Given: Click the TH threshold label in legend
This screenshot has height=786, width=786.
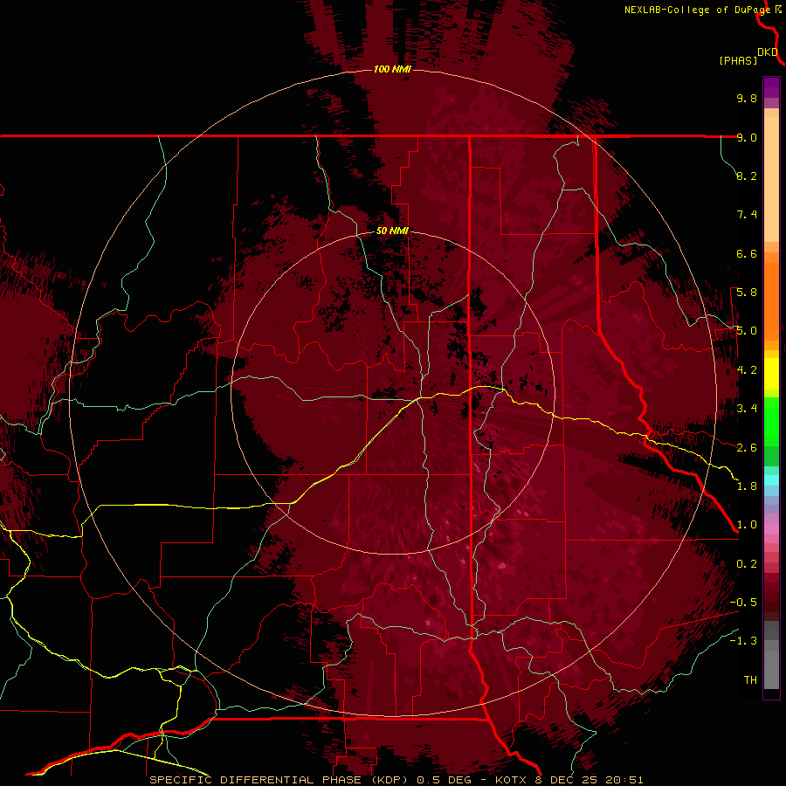Looking at the screenshot, I should click(x=750, y=680).
